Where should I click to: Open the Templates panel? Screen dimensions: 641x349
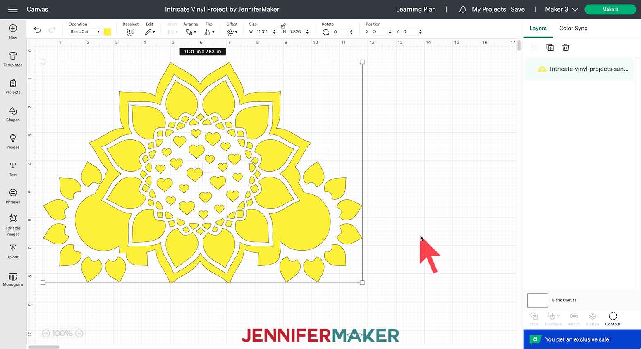point(13,59)
